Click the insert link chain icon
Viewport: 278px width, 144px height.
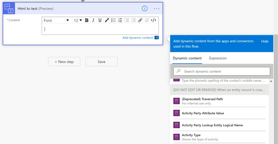(x=140, y=20)
